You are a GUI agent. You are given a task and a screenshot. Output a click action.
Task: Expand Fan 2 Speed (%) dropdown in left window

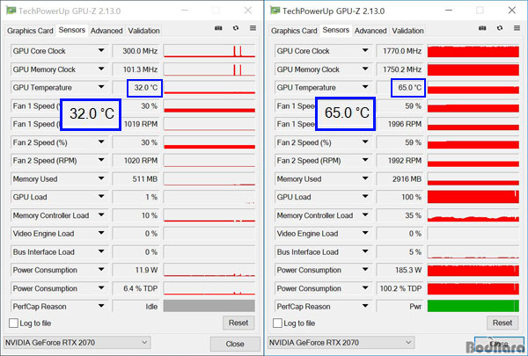coord(101,142)
